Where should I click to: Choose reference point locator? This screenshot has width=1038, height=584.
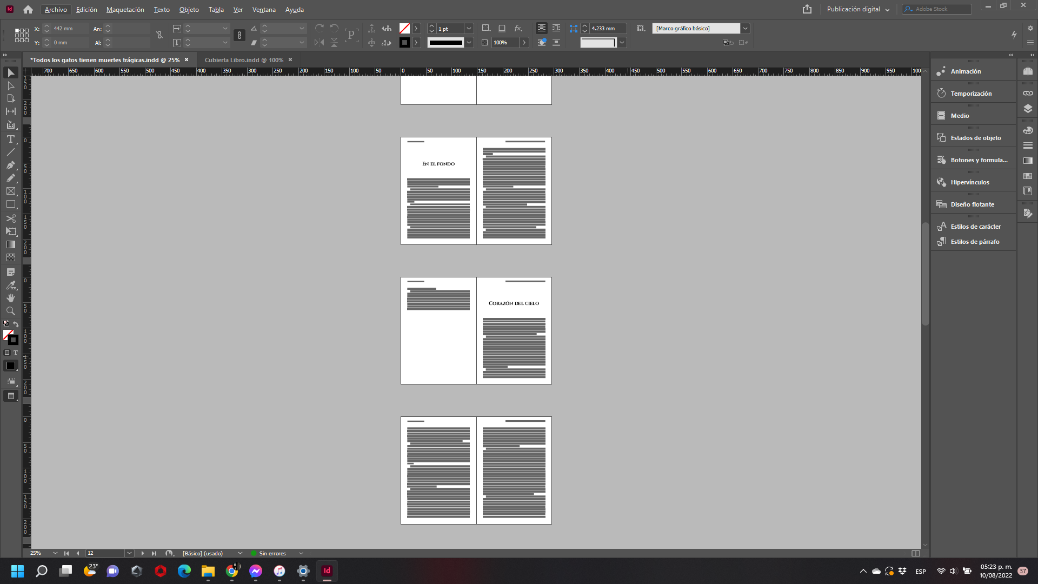click(x=22, y=35)
